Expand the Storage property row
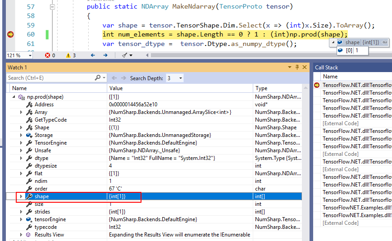The image size is (392, 241). tap(21, 135)
